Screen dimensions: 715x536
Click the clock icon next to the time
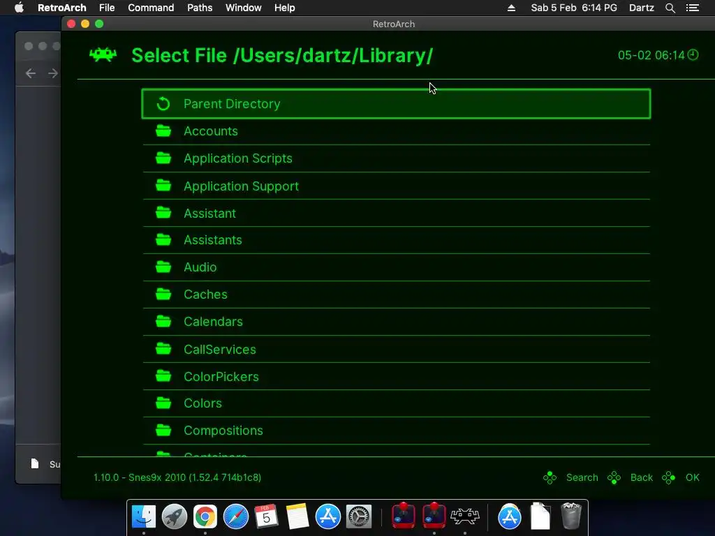[693, 54]
